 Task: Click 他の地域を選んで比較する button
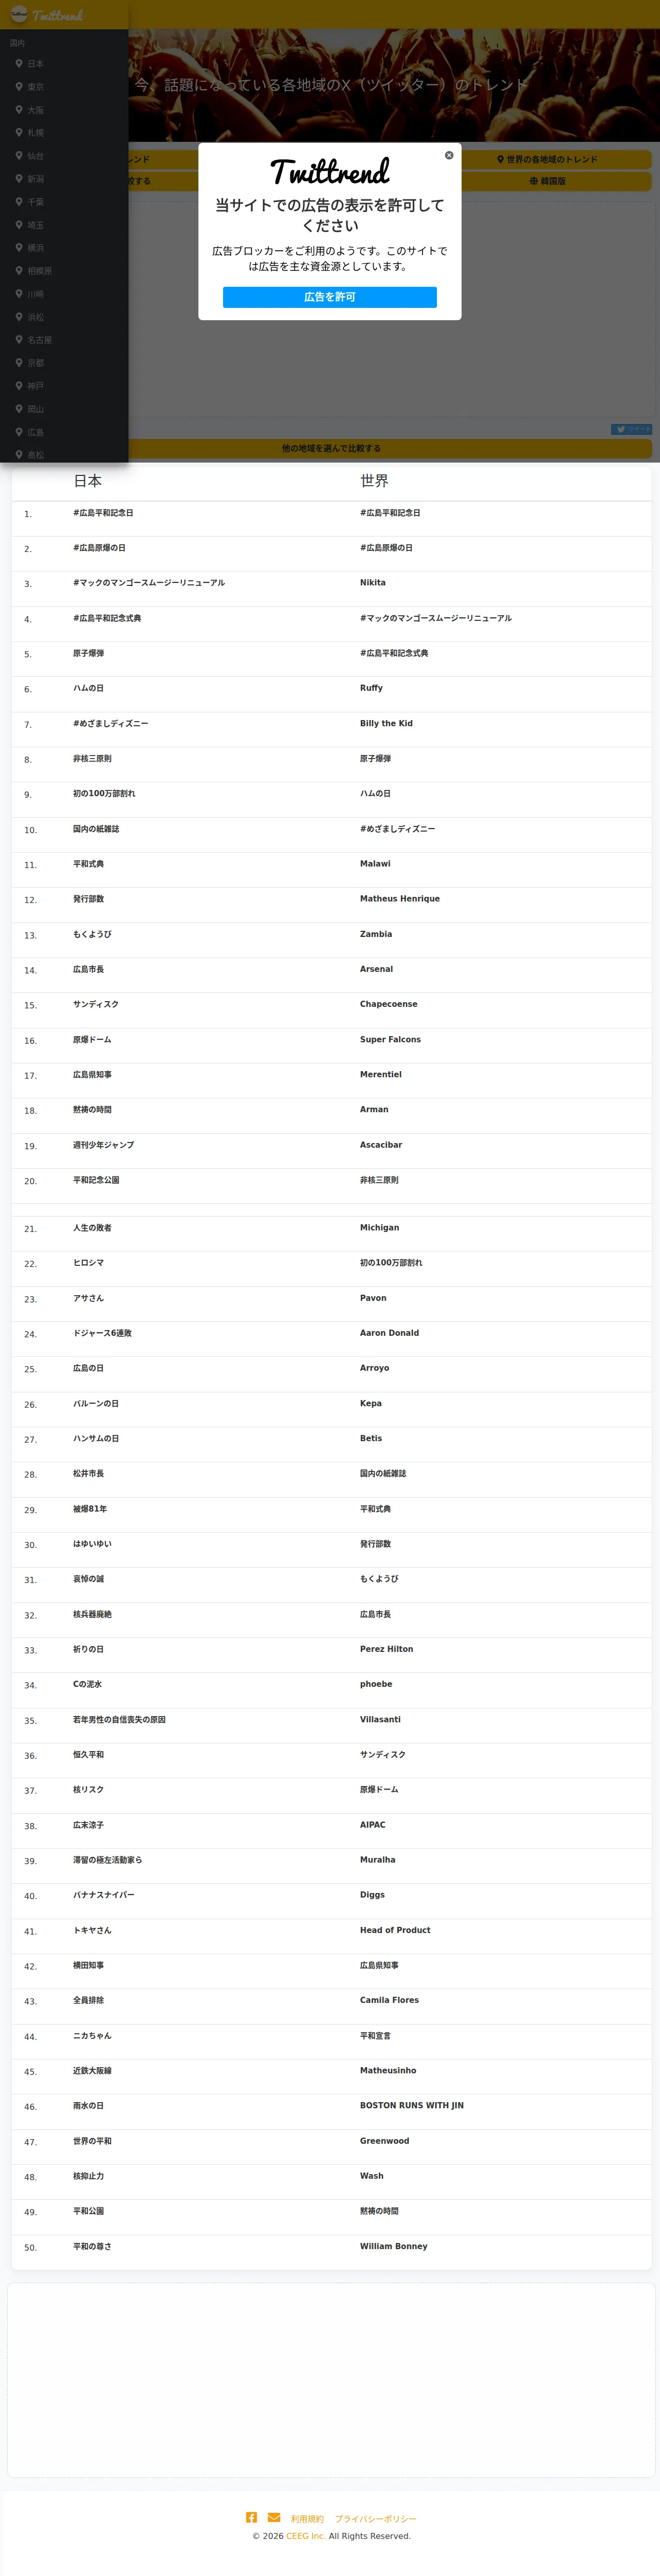click(x=330, y=449)
